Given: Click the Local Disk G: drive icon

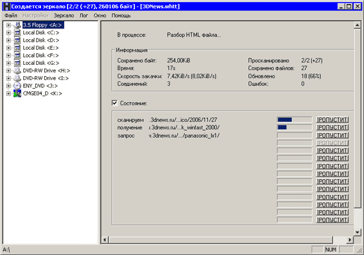Looking at the screenshot, I should (x=17, y=63).
